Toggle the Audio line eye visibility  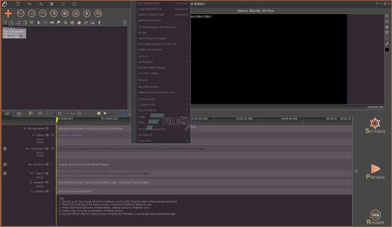coord(47,165)
